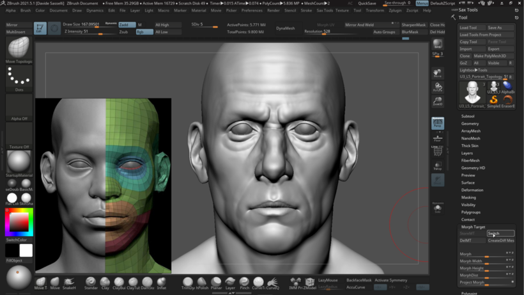This screenshot has width=524, height=295.
Task: Click the main color picker square
Action: (19, 222)
